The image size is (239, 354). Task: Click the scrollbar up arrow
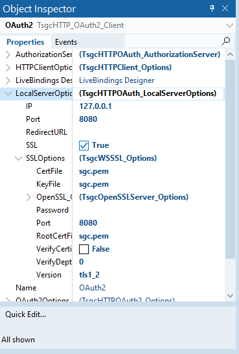pyautogui.click(x=230, y=54)
